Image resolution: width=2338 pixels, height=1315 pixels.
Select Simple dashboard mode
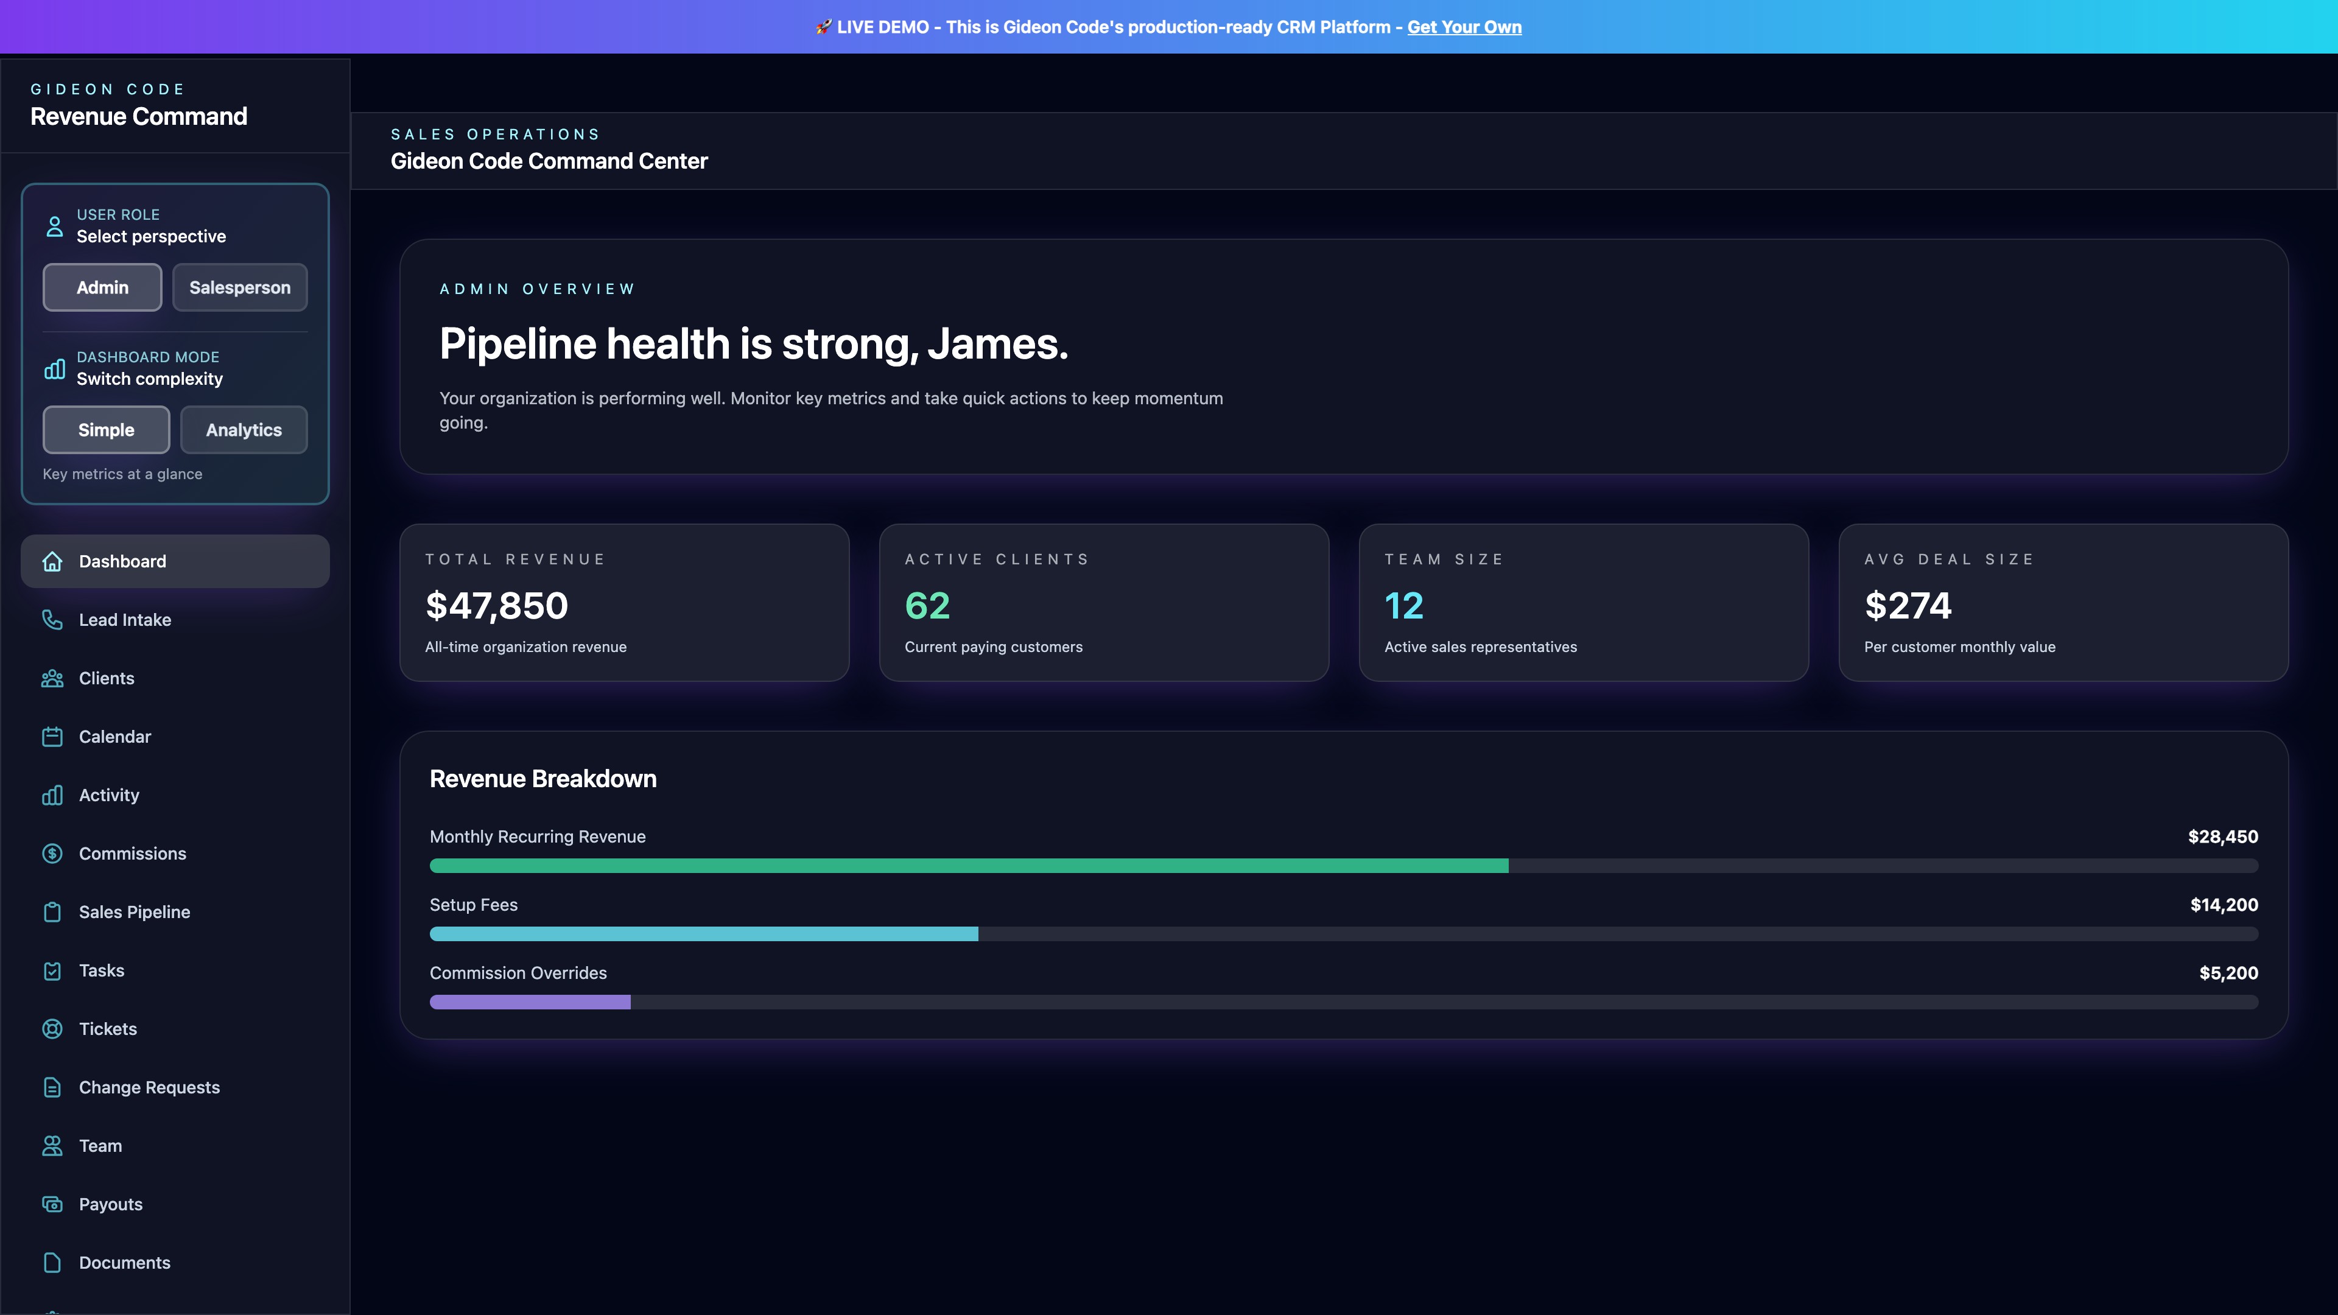[x=106, y=430]
